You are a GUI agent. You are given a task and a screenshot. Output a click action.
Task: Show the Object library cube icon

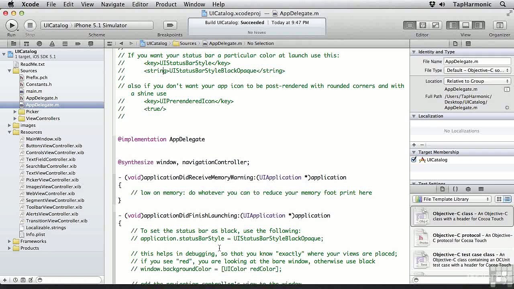coord(468,189)
